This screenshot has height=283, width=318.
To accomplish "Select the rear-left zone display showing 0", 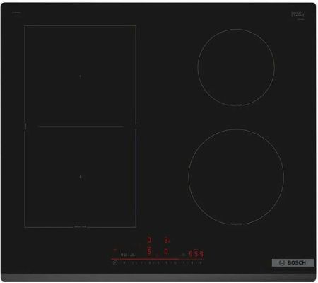I will coord(149,240).
